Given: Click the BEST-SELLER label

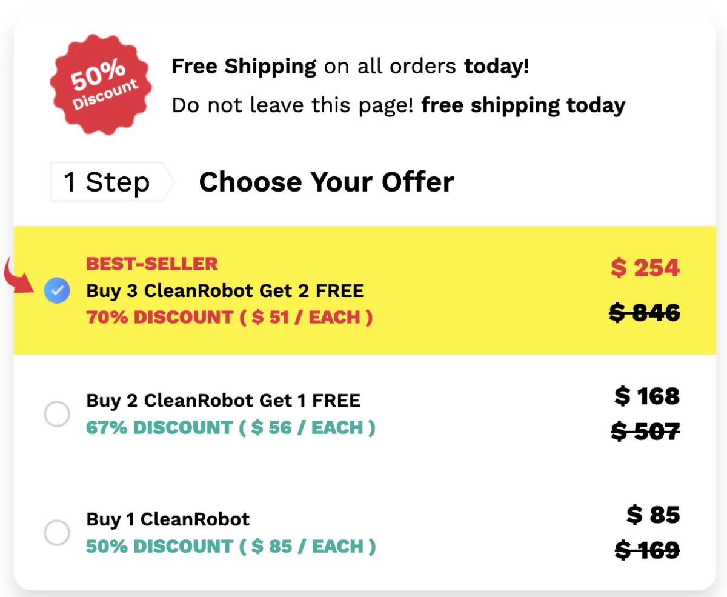Looking at the screenshot, I should [x=152, y=264].
